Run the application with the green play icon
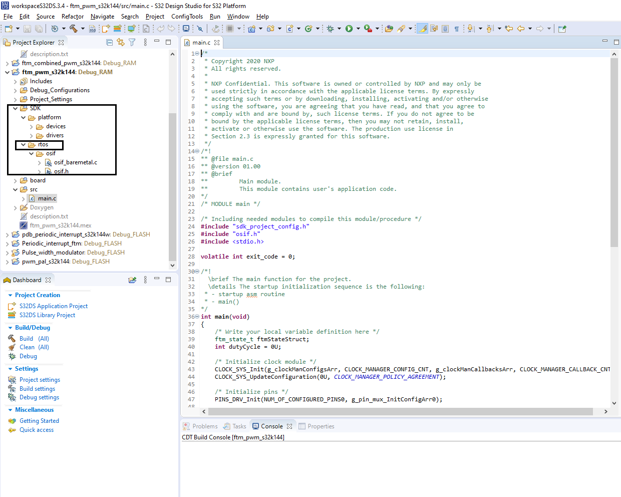Viewport: 621px width, 497px height. pyautogui.click(x=349, y=29)
